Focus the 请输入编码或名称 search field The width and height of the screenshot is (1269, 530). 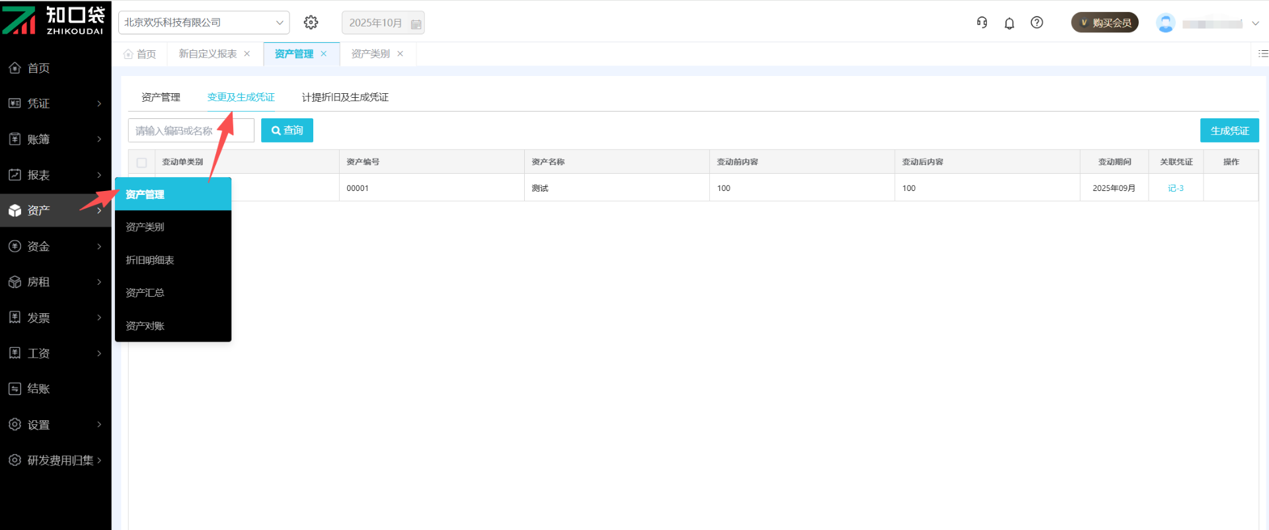click(190, 131)
